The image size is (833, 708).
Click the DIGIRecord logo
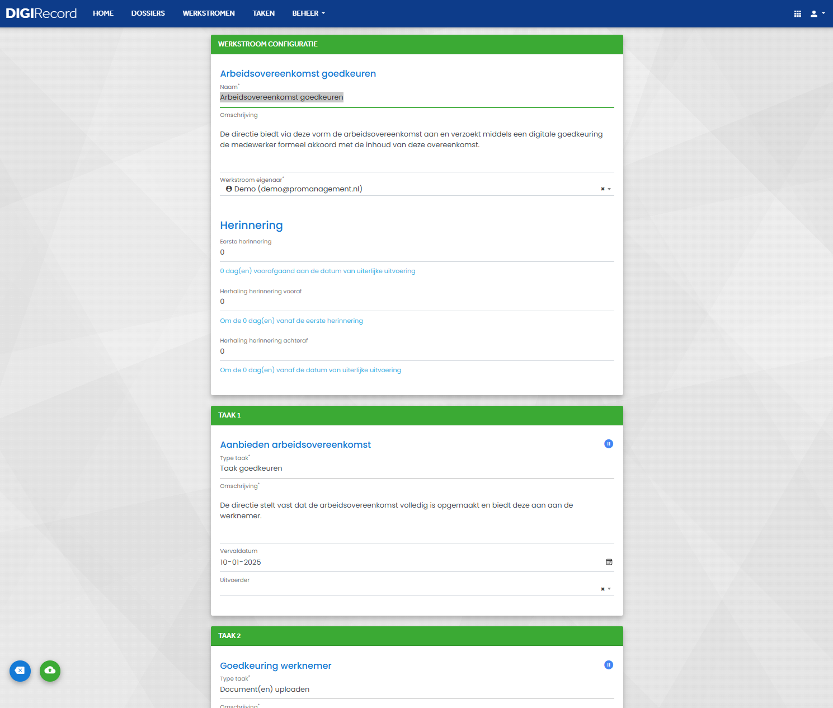coord(41,13)
